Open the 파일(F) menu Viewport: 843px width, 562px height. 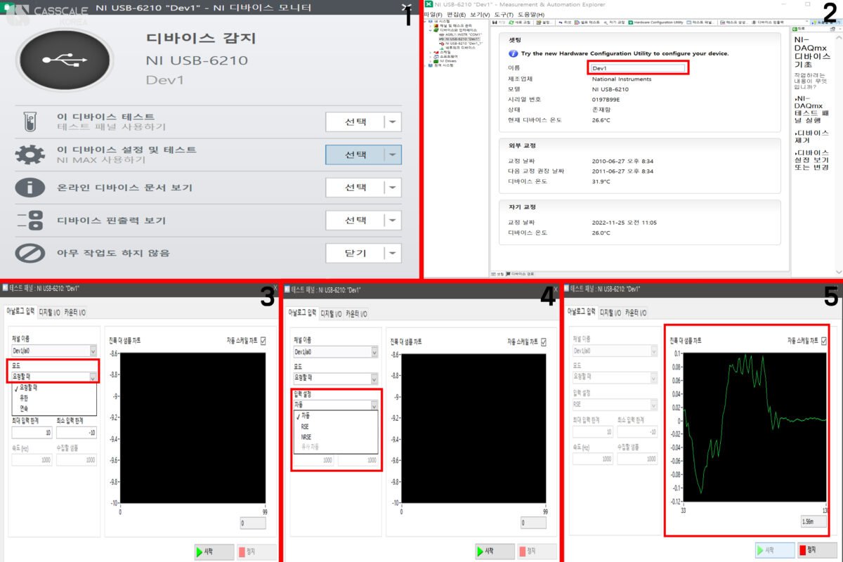point(434,14)
